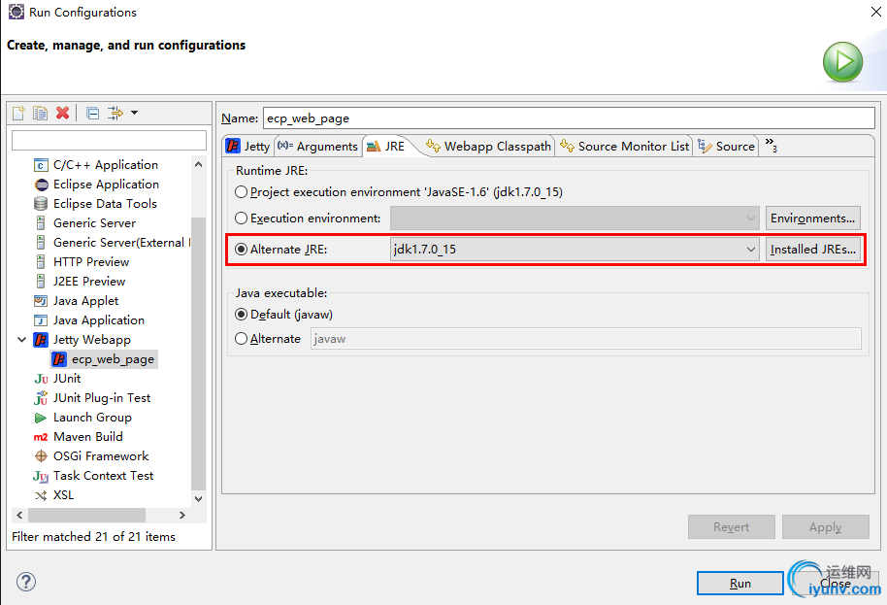
Task: Click the OSGi Framework icon
Action: (41, 456)
